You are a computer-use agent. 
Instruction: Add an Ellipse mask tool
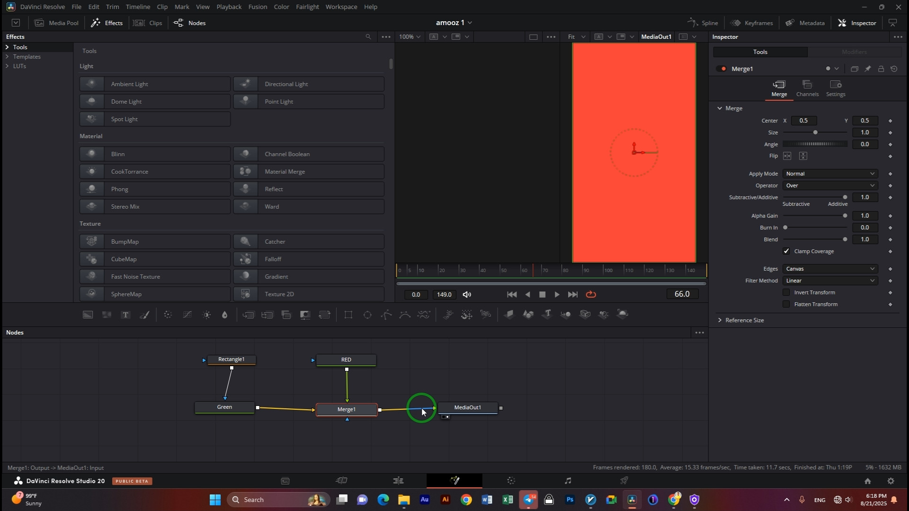pos(367,315)
